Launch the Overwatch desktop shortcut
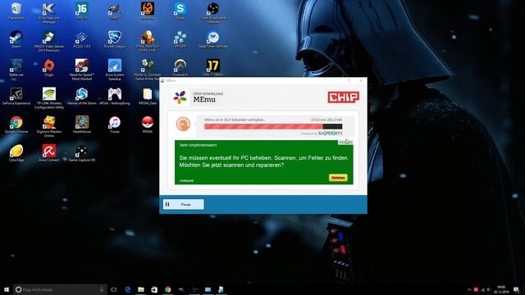Screen dimensions: 525x295 [x=180, y=68]
